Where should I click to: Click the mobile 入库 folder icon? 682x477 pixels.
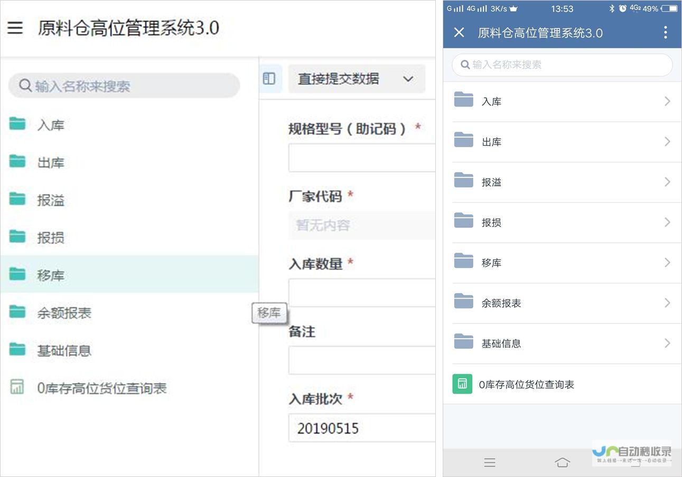point(464,99)
